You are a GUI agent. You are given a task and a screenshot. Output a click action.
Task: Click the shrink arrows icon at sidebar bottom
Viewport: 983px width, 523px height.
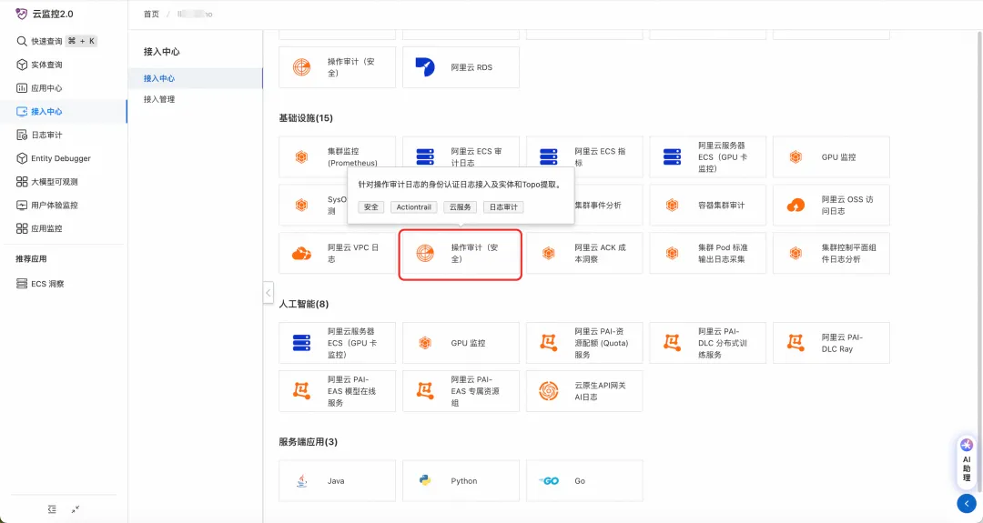pos(75,509)
